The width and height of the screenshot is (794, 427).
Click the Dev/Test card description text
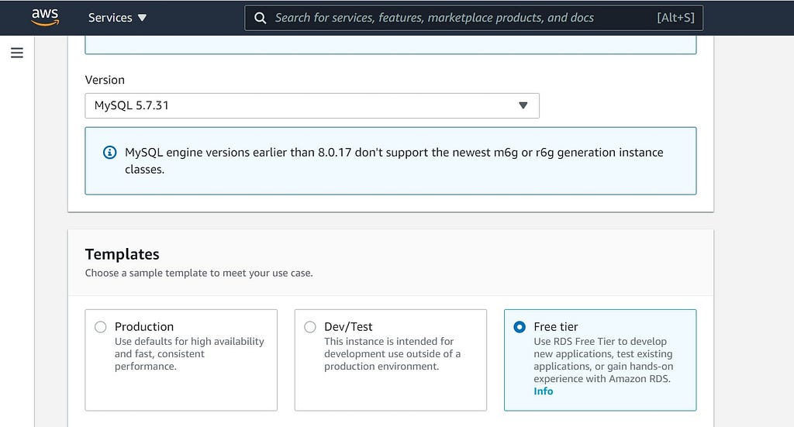coord(392,353)
